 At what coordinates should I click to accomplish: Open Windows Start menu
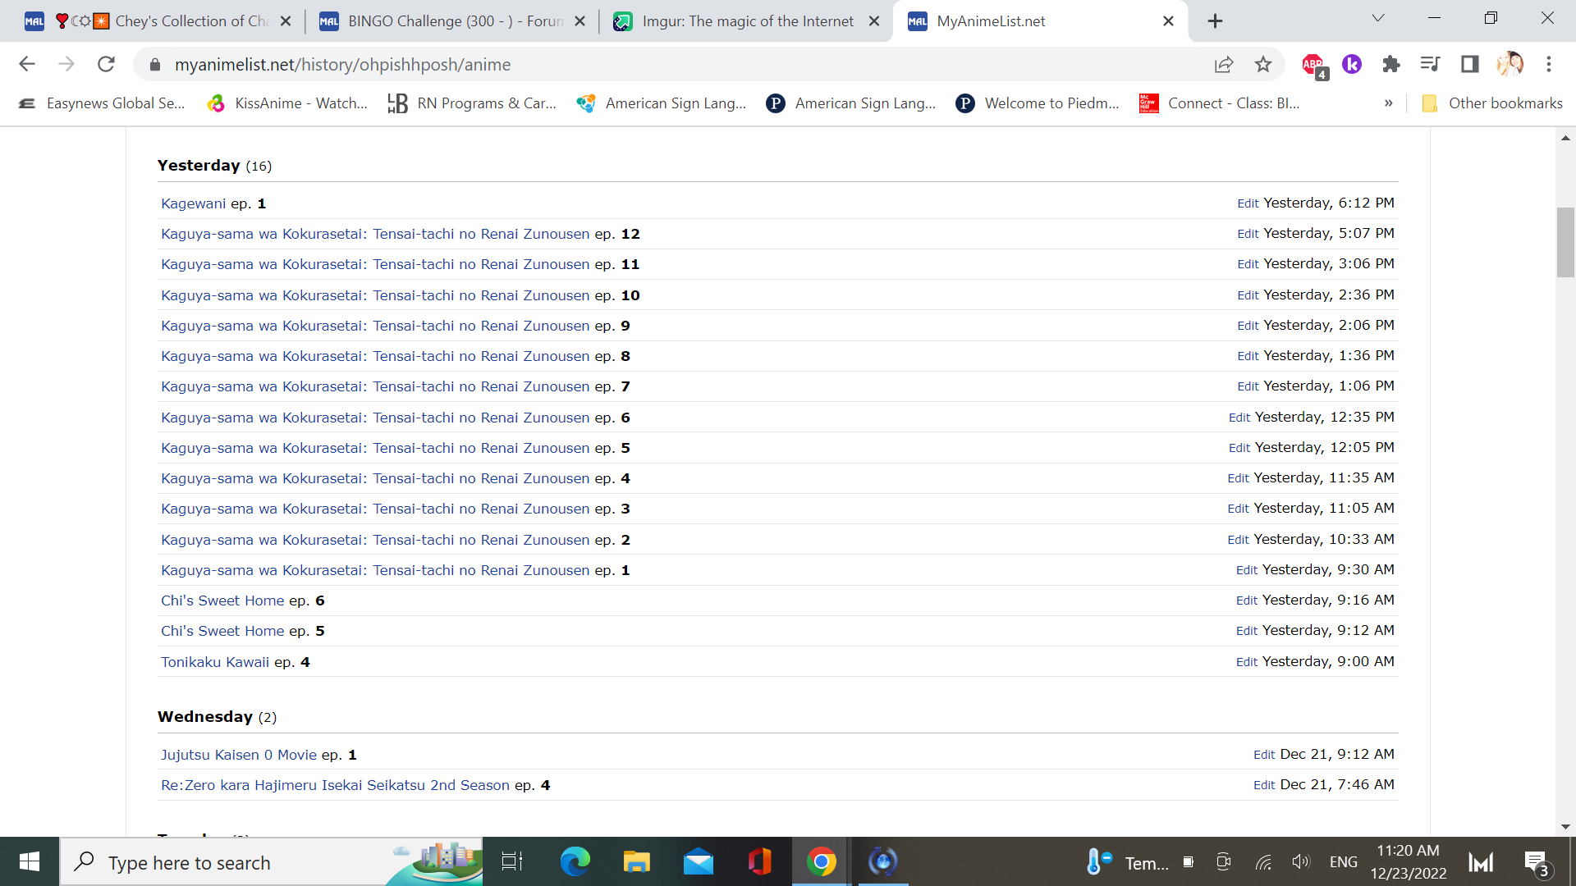(30, 861)
